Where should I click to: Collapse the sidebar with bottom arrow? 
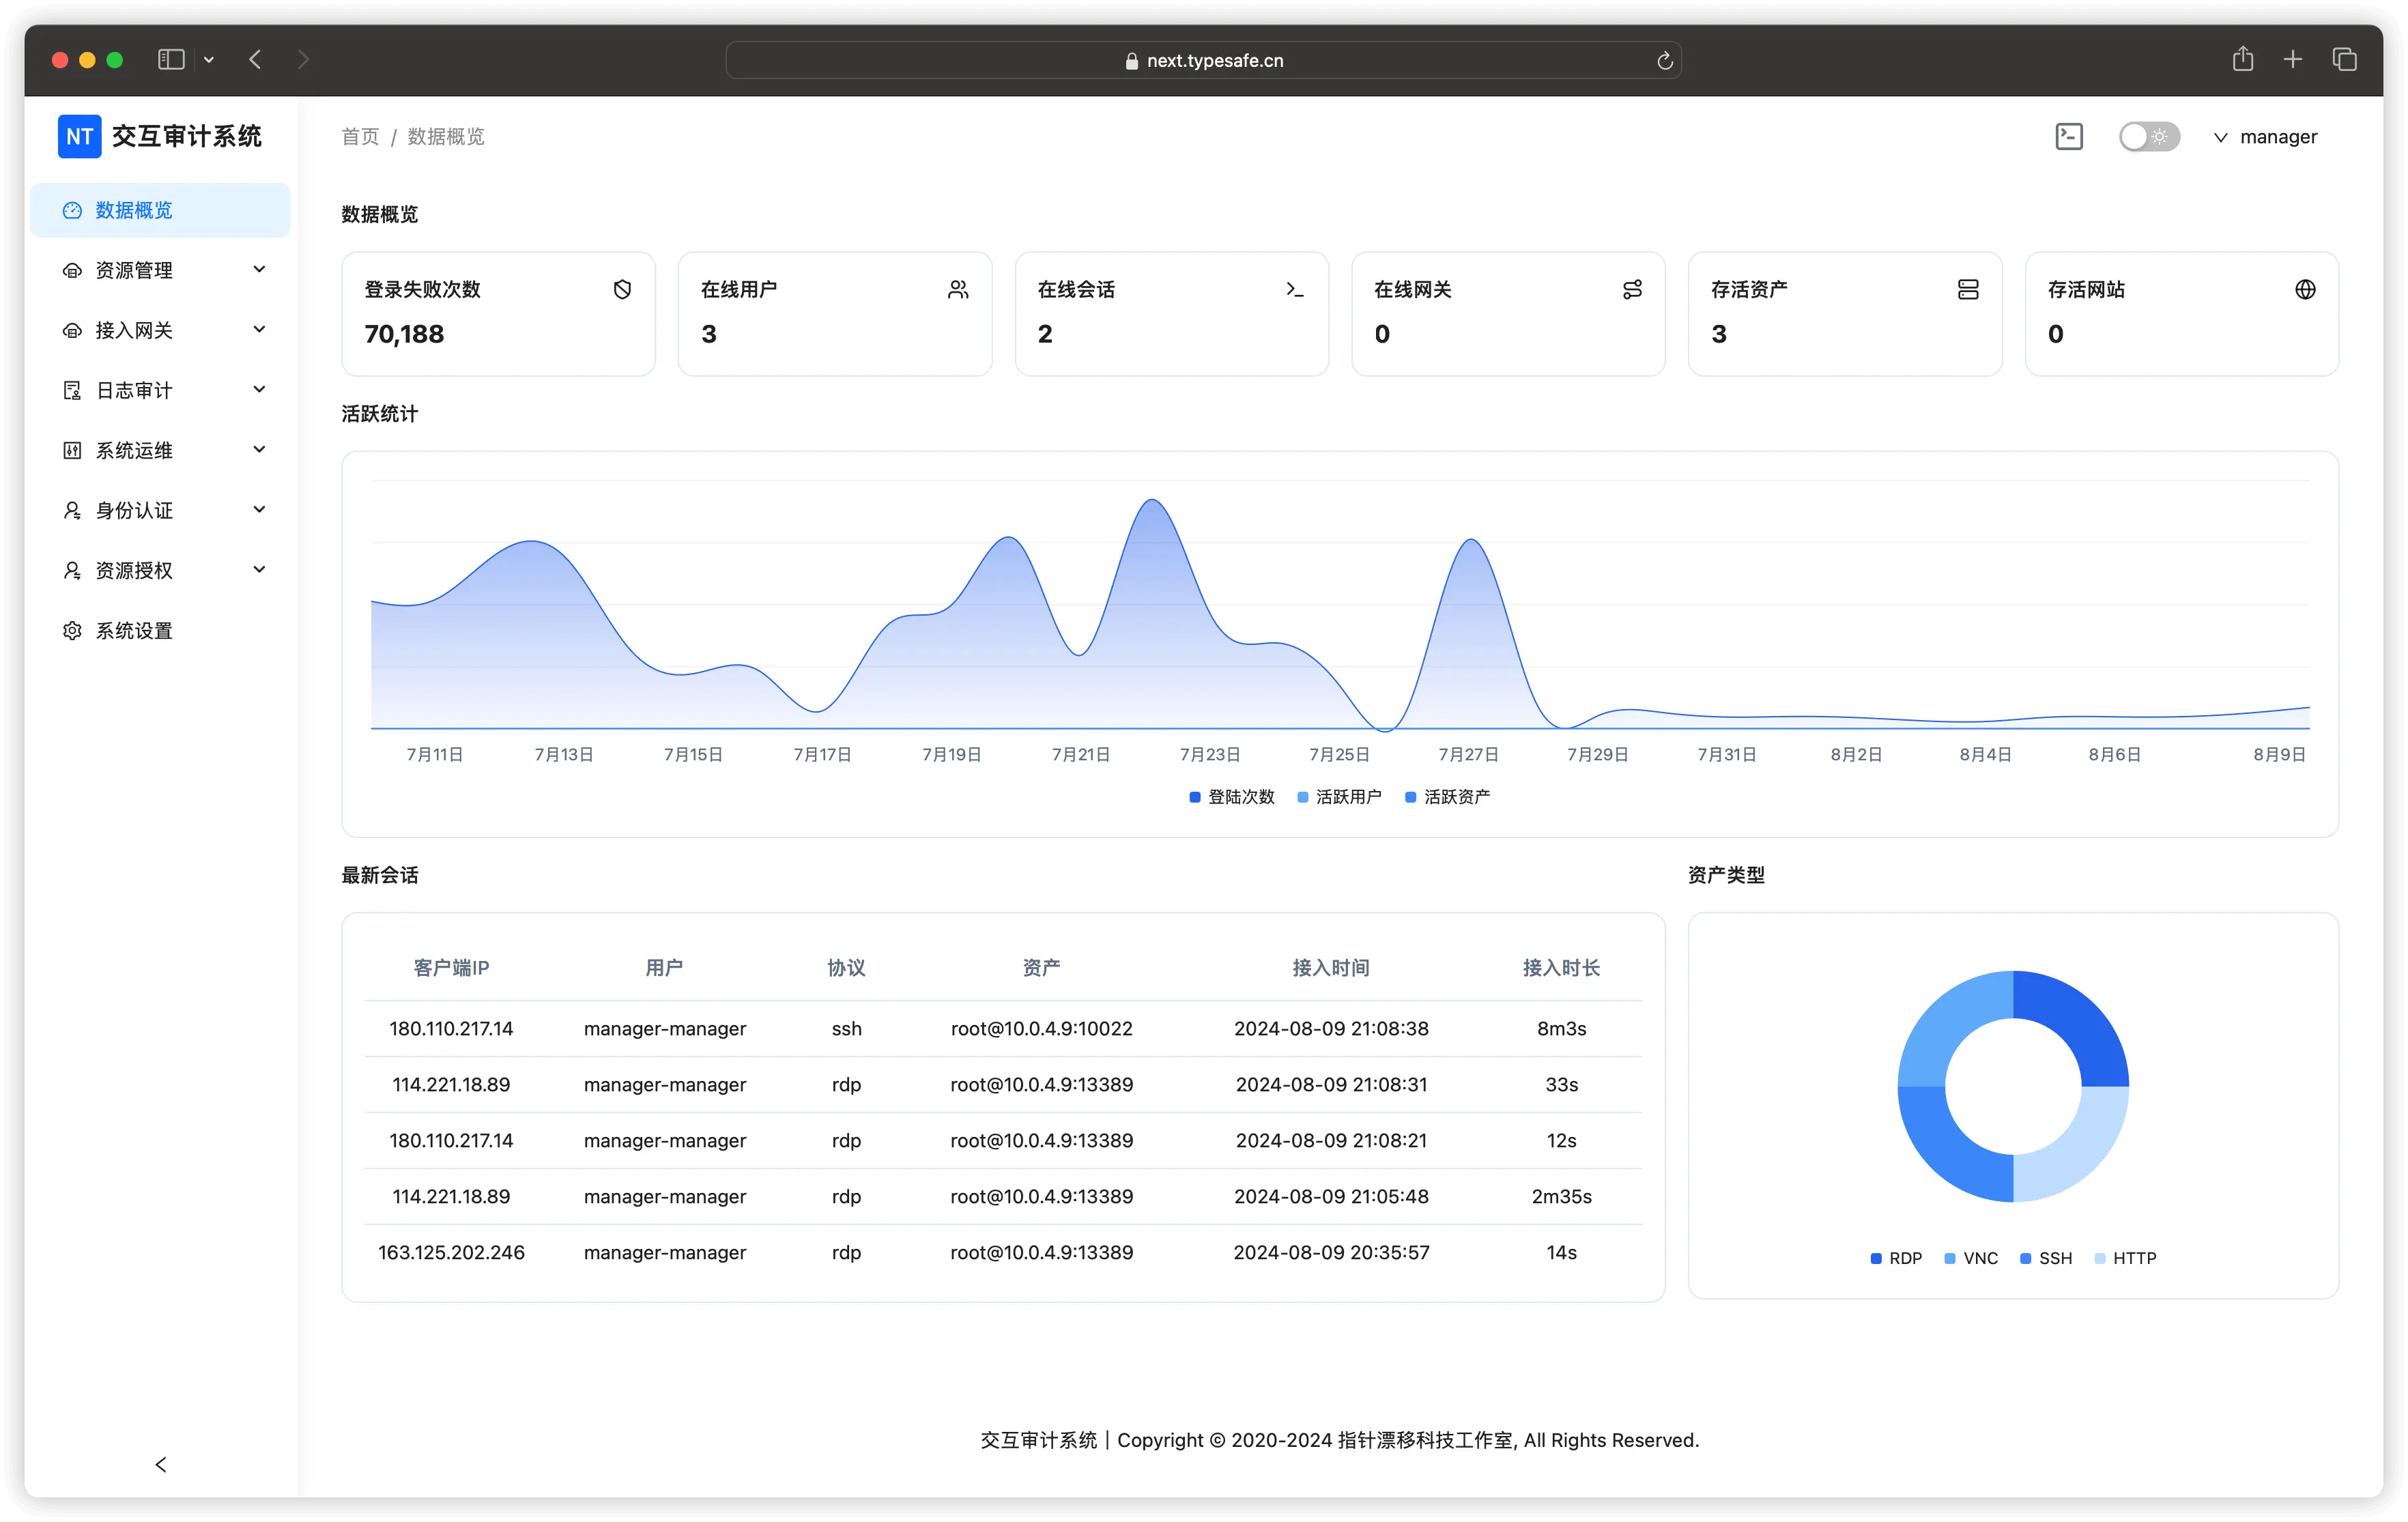click(x=161, y=1464)
